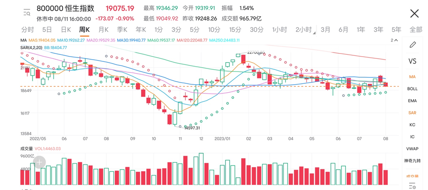This screenshot has width=428, height=190.
Task: Switch to 分时 chart tab
Action: tap(28, 29)
